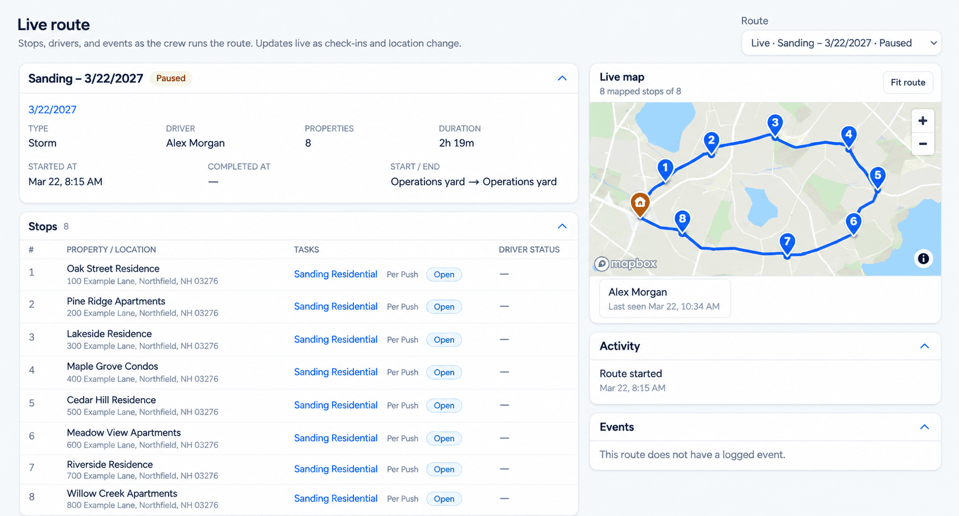The height and width of the screenshot is (516, 959).
Task: Collapse the Sanding – 3/22/2027 route card
Action: pos(562,79)
